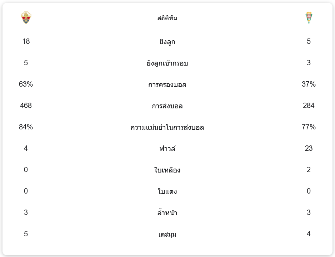Click the ยิงลูก stat label

pyautogui.click(x=167, y=42)
